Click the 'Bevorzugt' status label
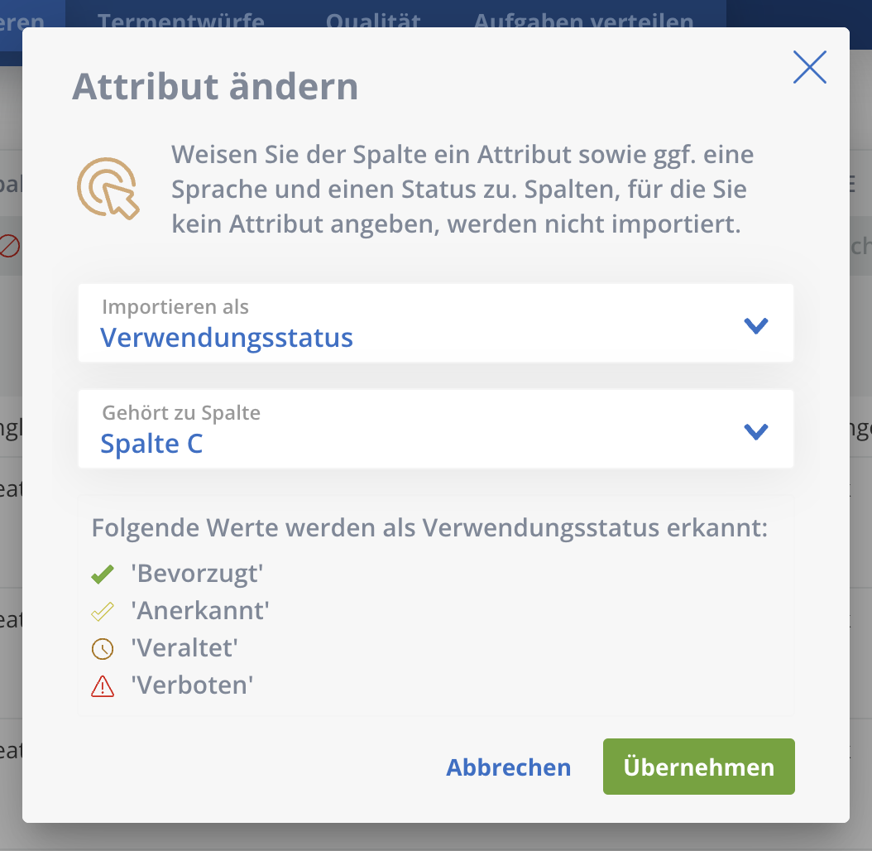This screenshot has height=851, width=872. point(197,574)
